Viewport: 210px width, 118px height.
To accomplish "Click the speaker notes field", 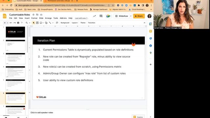I will pos(88,112).
